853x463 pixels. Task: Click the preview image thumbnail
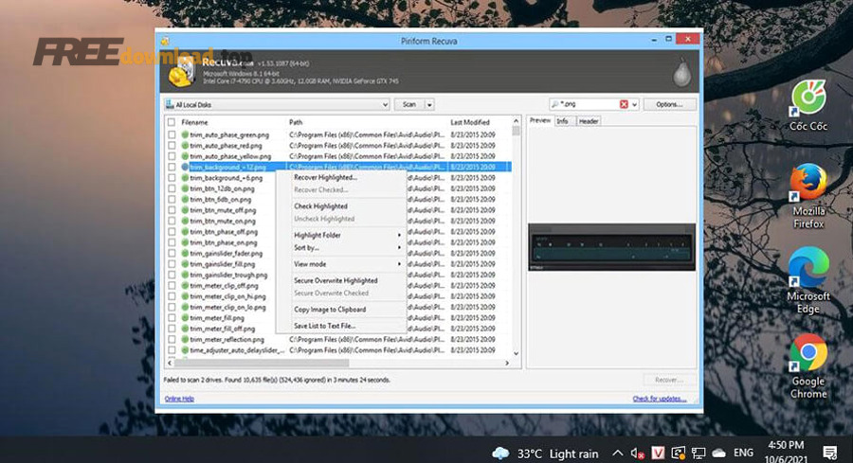pyautogui.click(x=611, y=247)
